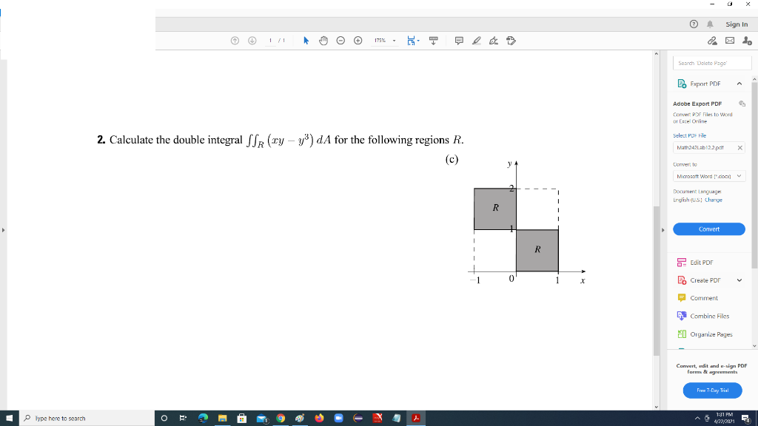Select the Hand tool in the toolbar

click(x=323, y=41)
